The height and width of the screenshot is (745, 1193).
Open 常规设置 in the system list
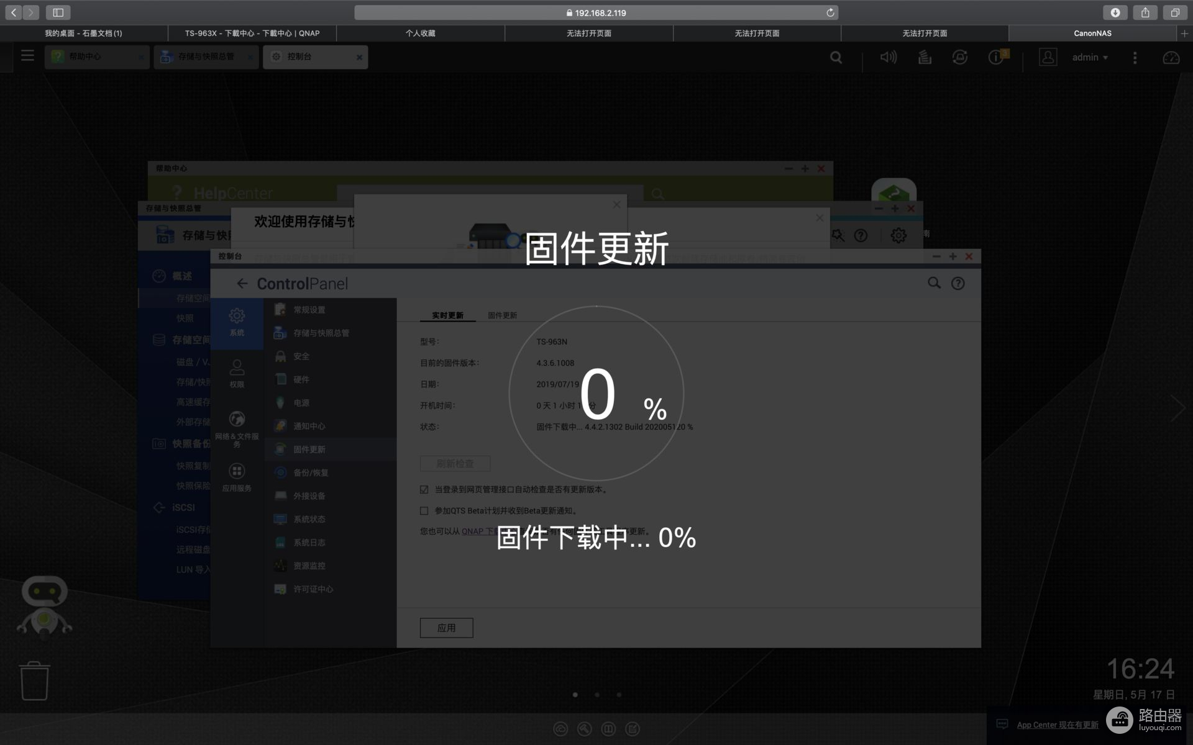coord(330,310)
